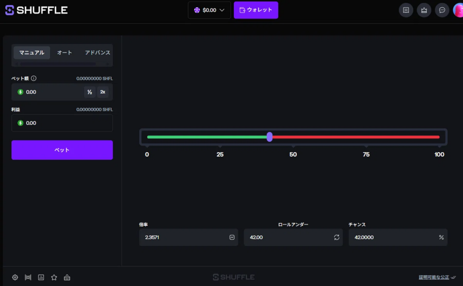Image resolution: width=463 pixels, height=286 pixels.
Task: Open the user profile avatar
Action: (458, 10)
